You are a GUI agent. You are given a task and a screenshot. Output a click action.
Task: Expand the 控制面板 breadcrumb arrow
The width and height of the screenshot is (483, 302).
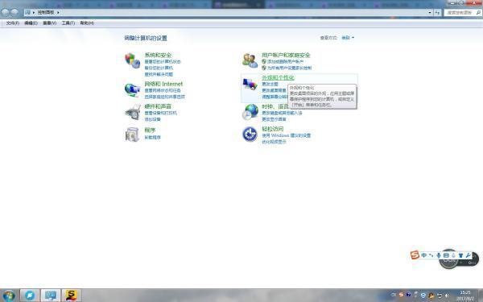pos(58,12)
